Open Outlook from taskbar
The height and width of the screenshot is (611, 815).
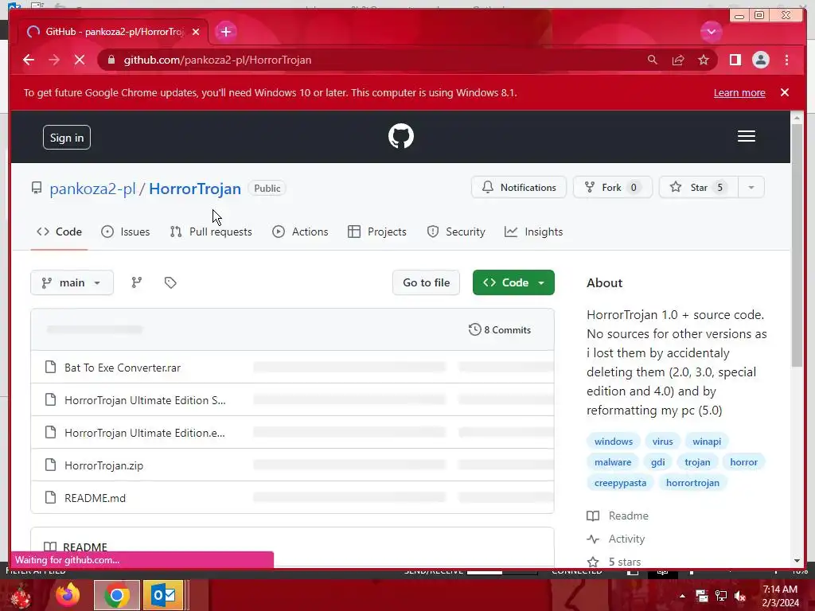click(163, 595)
